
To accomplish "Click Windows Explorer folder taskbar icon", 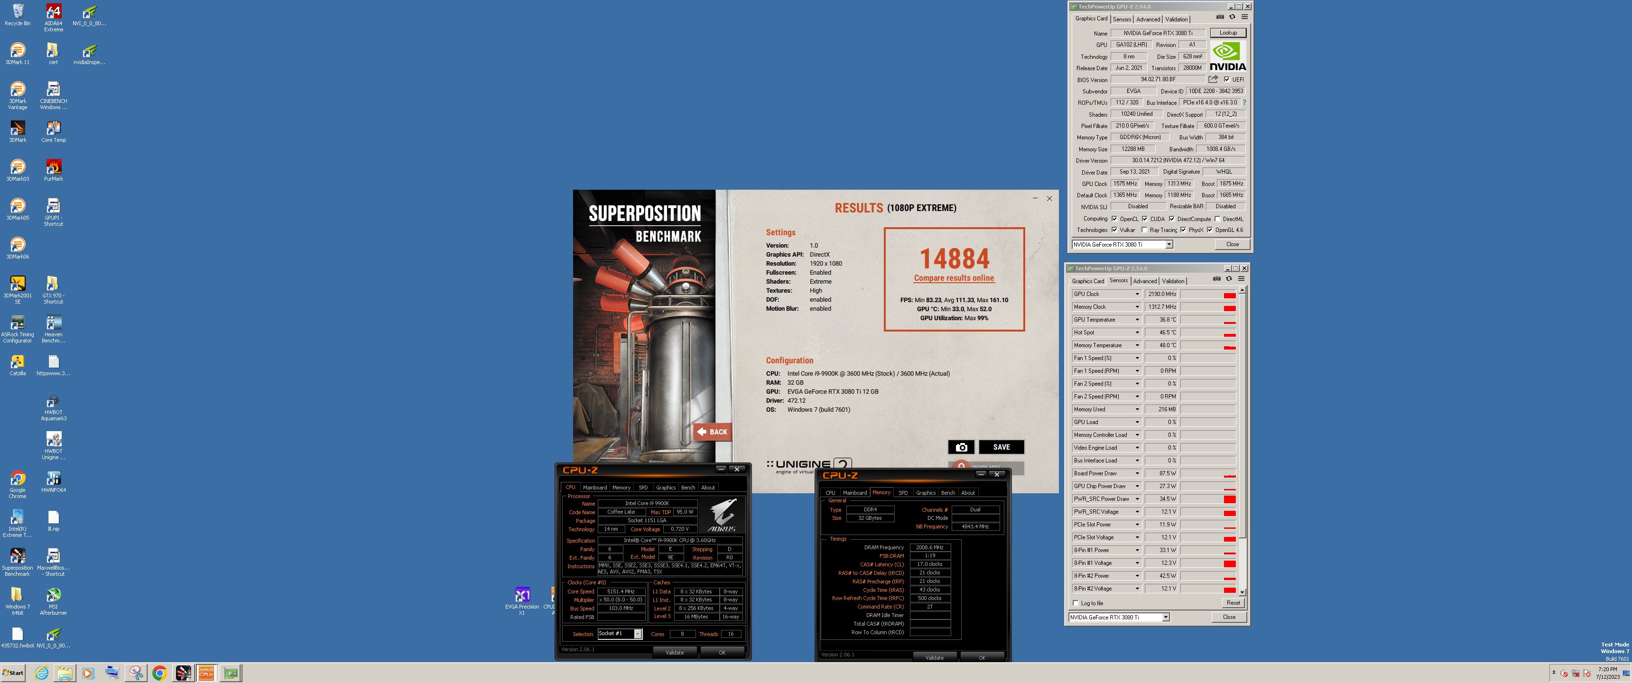I will pos(65,673).
